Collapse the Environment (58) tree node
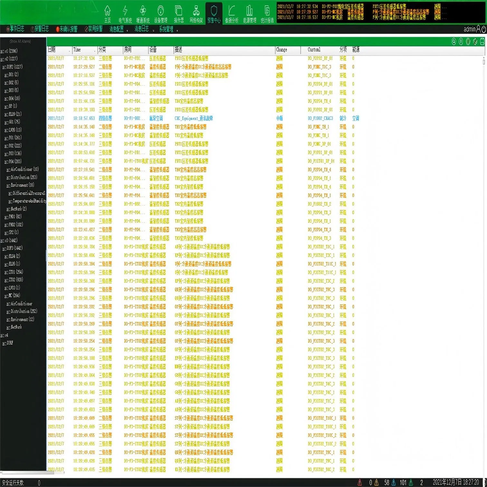The image size is (487, 487). (x=8, y=186)
